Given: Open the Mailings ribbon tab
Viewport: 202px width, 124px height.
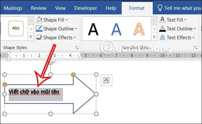Looking at the screenshot, I should click(13, 8).
